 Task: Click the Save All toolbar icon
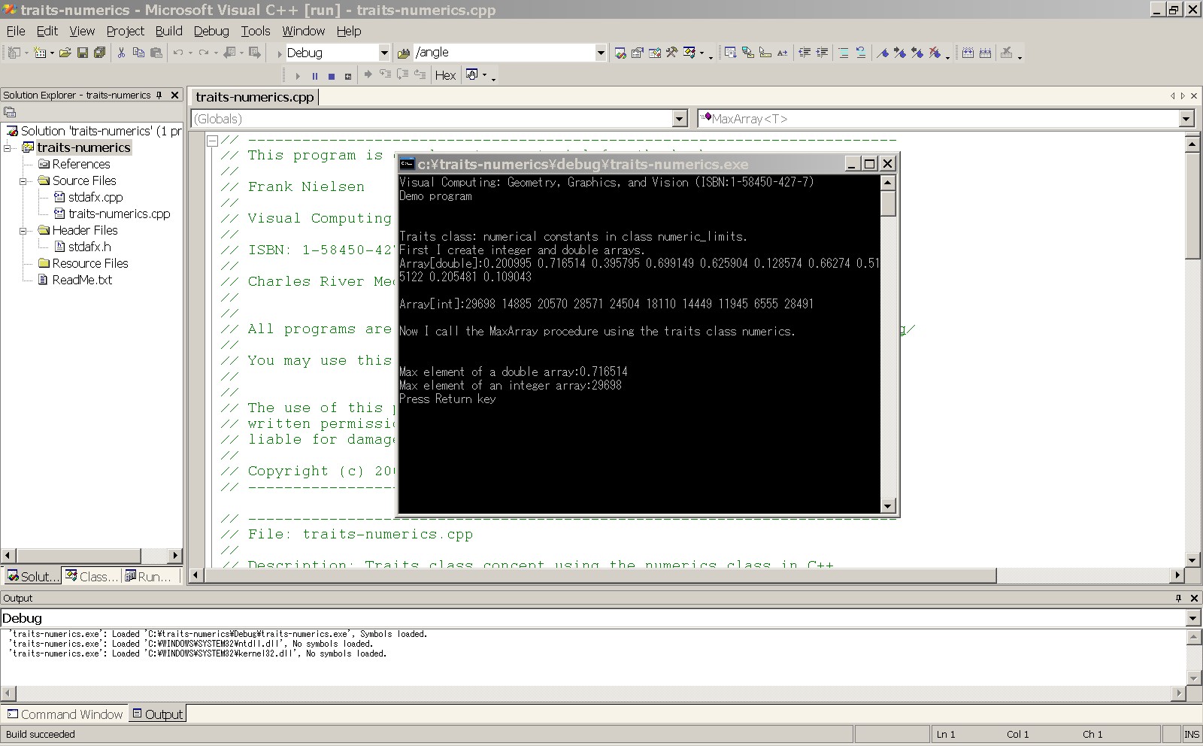click(x=99, y=53)
